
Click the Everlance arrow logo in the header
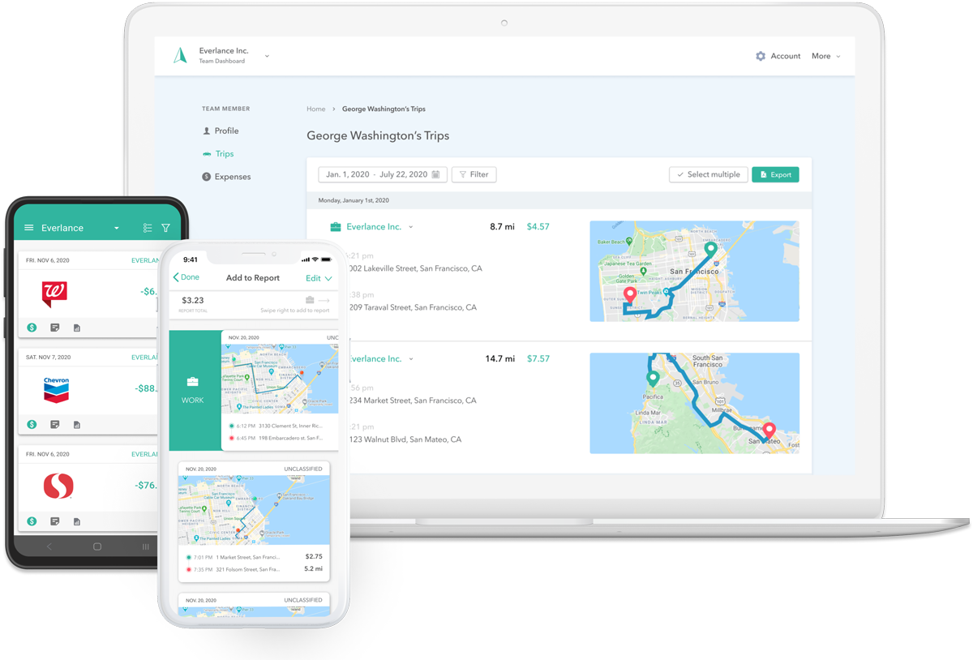tap(180, 55)
